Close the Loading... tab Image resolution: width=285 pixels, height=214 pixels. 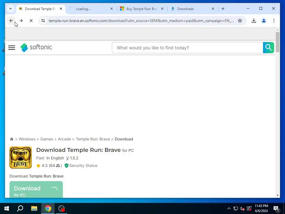(x=112, y=9)
